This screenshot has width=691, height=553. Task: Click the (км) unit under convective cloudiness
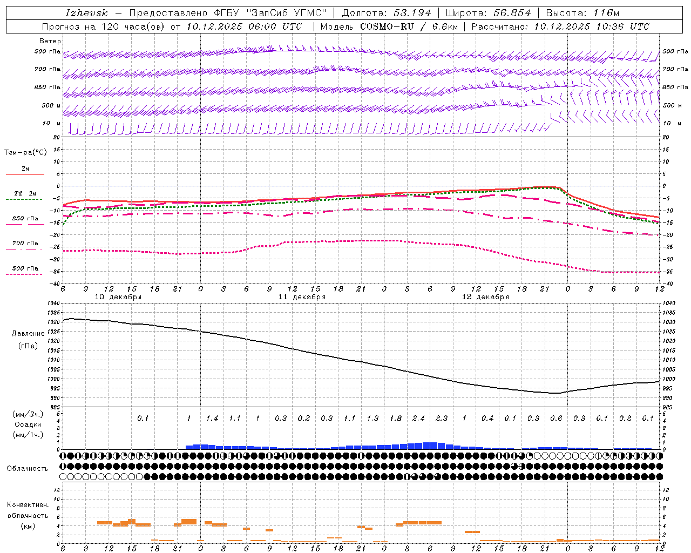28,526
